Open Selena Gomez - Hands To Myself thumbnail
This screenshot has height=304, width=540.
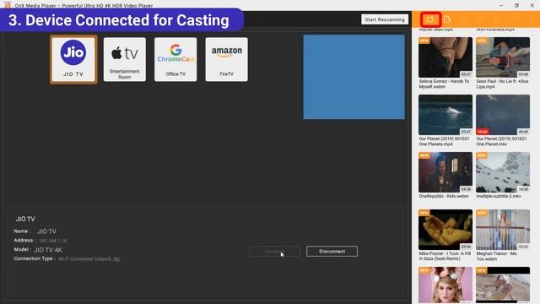tap(445, 57)
